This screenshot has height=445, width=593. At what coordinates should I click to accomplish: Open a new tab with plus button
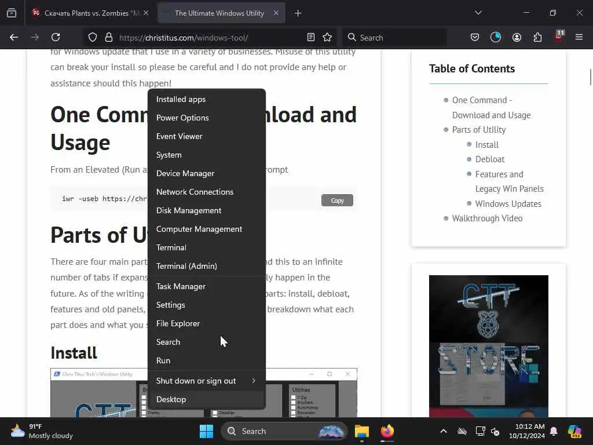[x=298, y=13]
